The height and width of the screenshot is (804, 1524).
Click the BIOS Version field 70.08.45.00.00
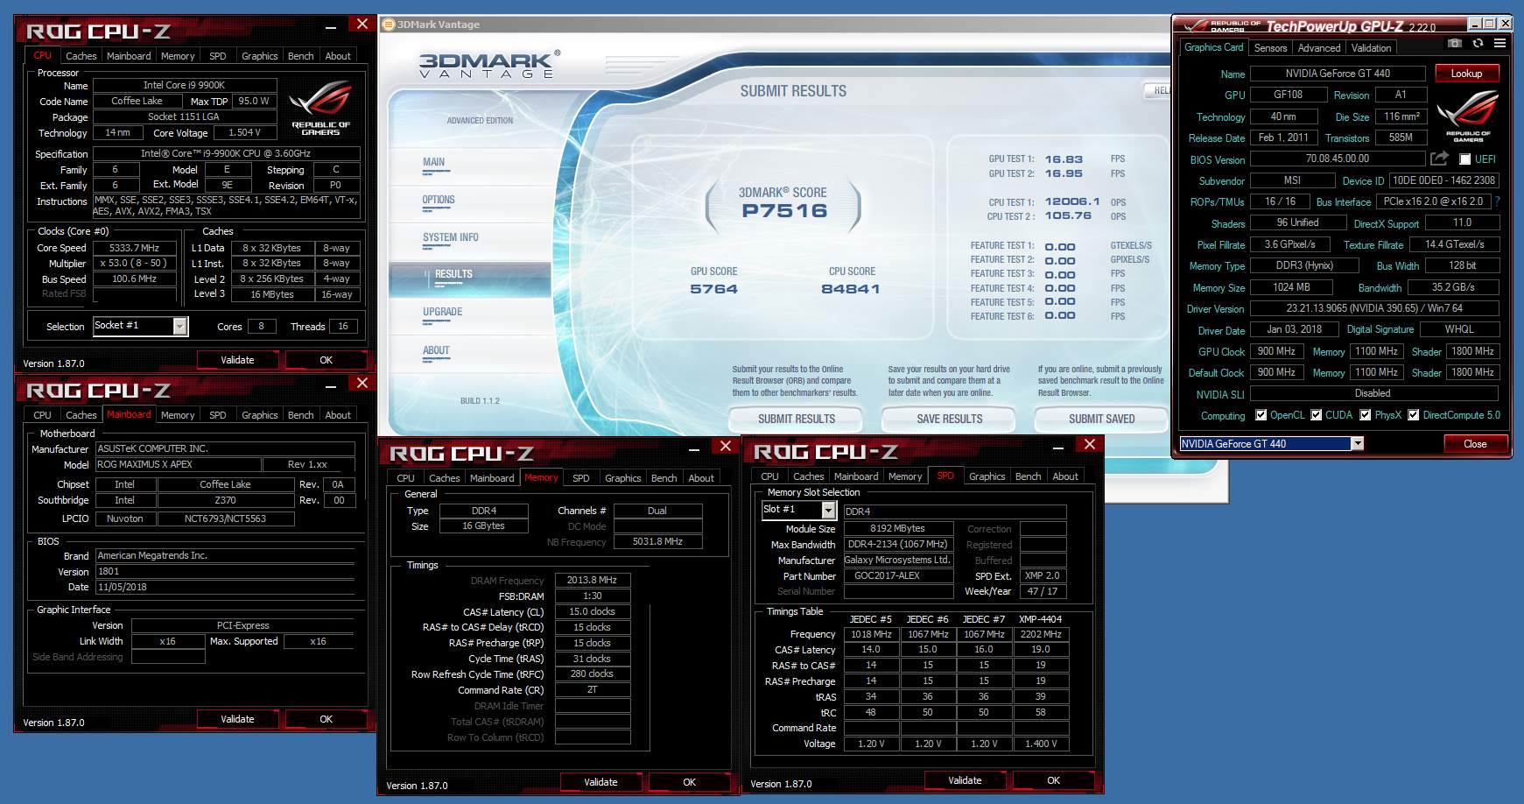click(1337, 159)
